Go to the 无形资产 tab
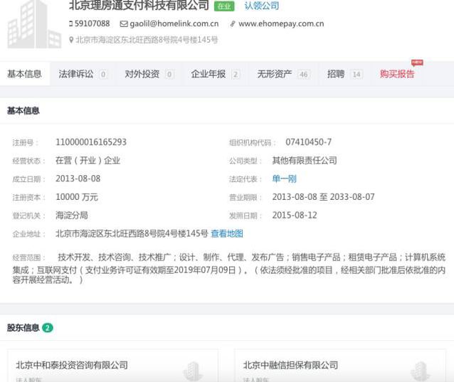Screen dimensions: 454x382 [x=275, y=74]
